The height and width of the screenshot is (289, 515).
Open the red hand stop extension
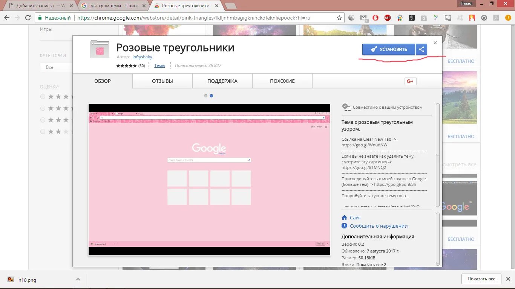[x=376, y=18]
